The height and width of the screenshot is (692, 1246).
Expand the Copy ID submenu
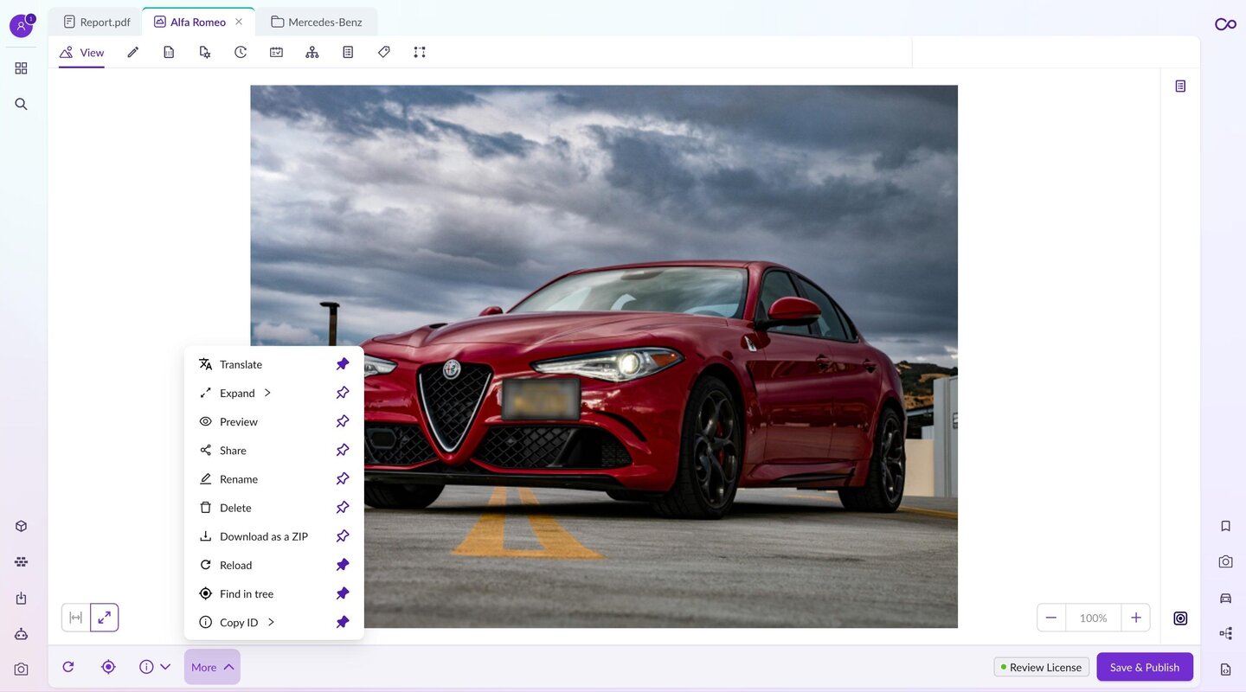[271, 622]
